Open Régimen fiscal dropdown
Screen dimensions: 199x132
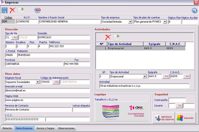point(38,82)
